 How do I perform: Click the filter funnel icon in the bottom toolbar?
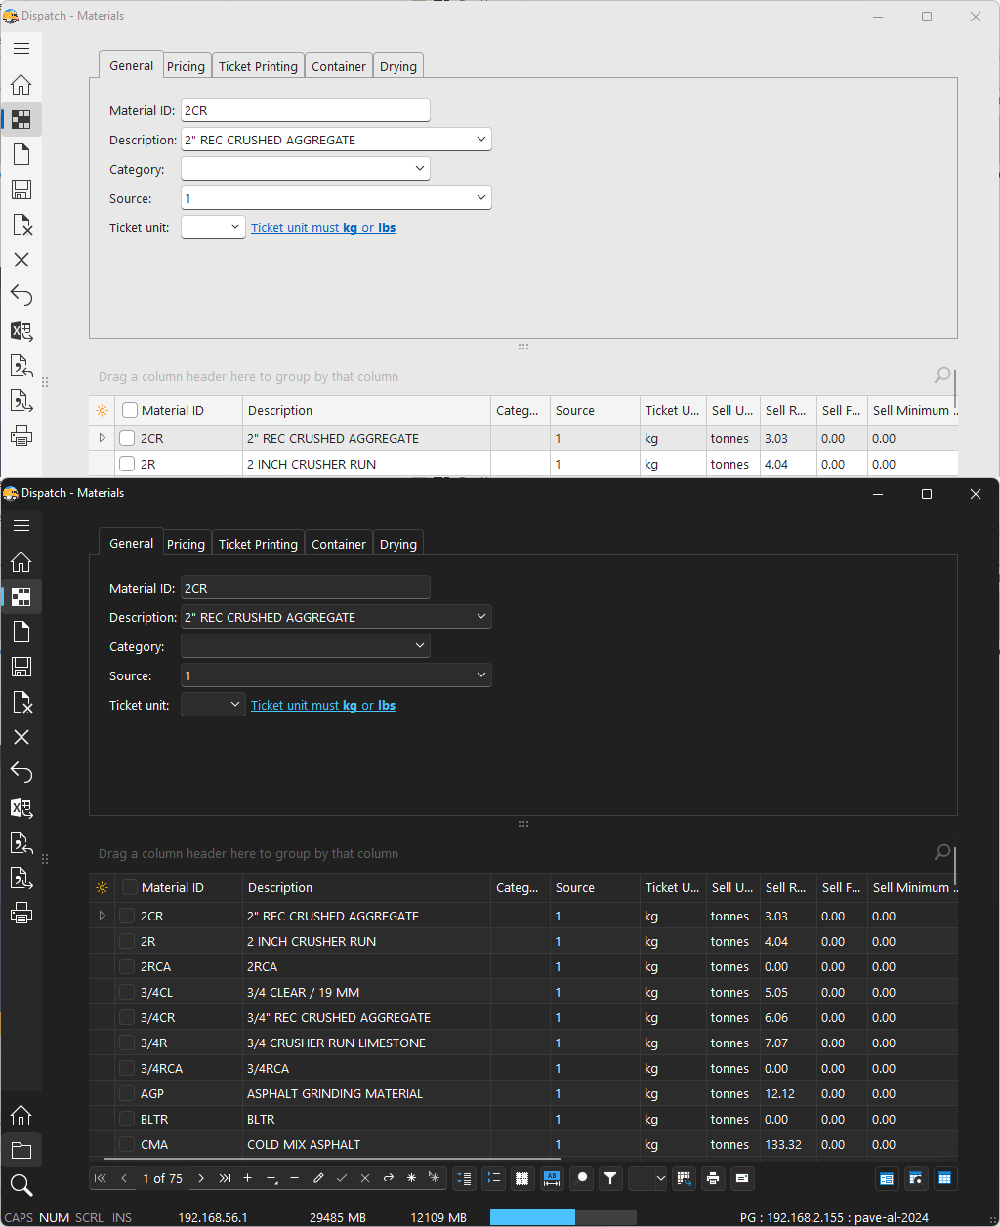point(610,1178)
